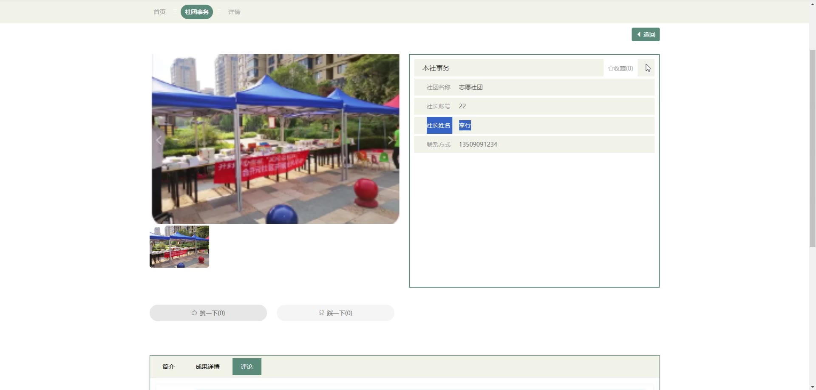Click the highlighted name 李行
This screenshot has height=390, width=816.
pyautogui.click(x=465, y=125)
